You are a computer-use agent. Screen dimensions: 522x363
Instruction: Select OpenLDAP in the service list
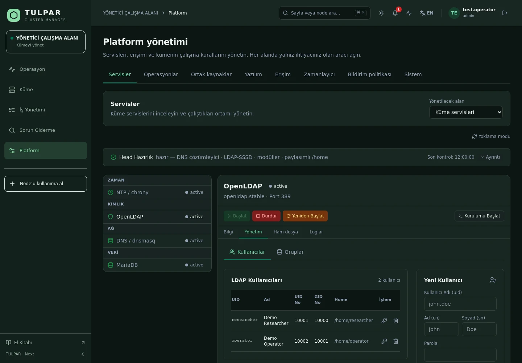click(x=157, y=217)
